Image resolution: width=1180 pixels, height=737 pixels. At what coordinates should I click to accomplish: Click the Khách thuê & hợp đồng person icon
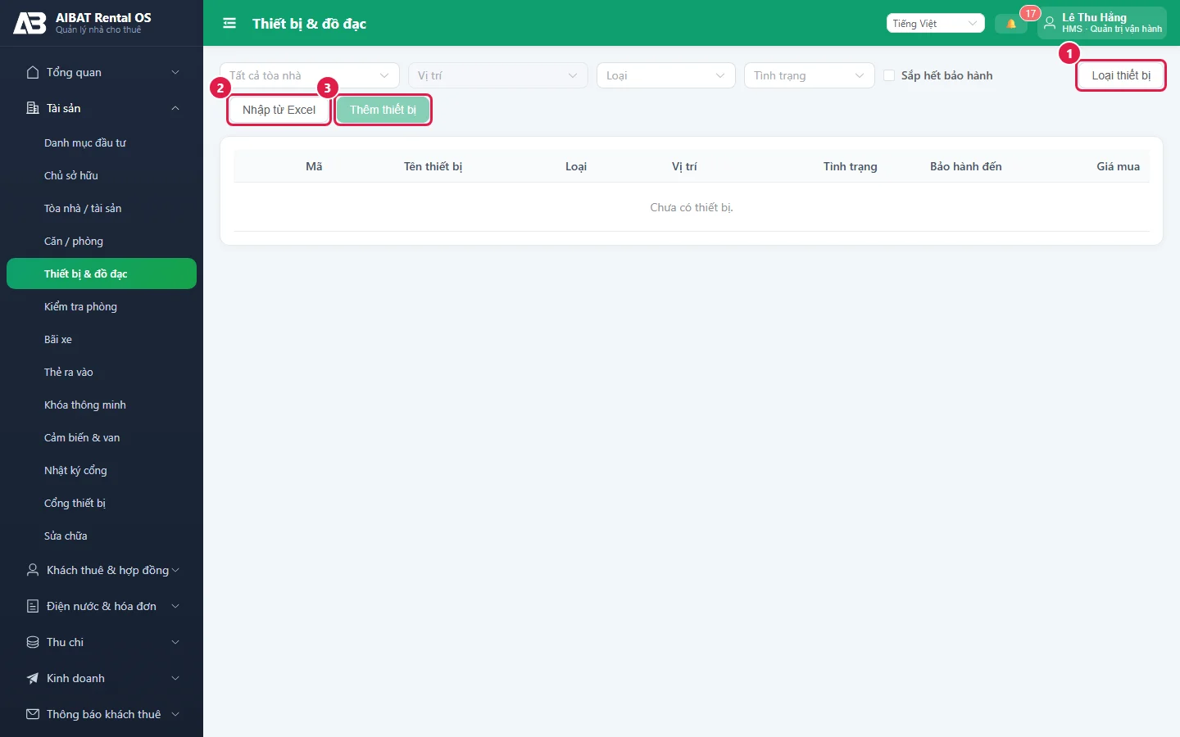[33, 570]
